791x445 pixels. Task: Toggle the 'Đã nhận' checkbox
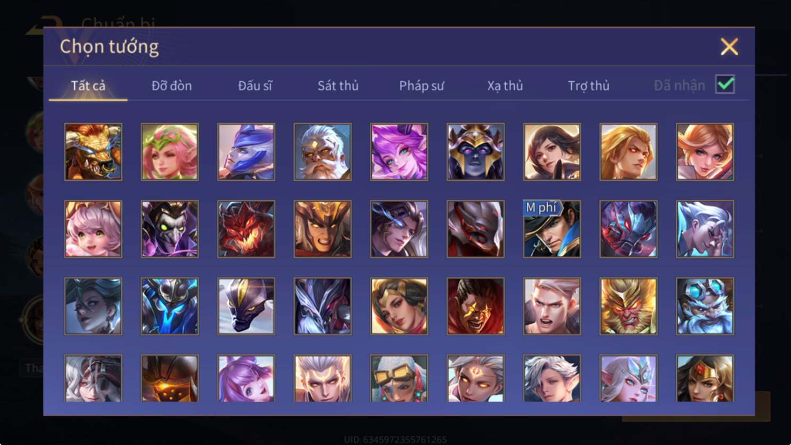[725, 84]
